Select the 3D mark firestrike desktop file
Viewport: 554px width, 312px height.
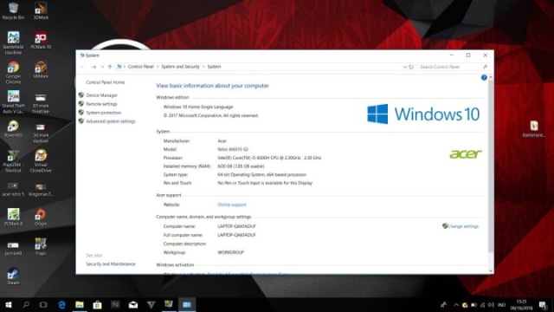coord(41,103)
